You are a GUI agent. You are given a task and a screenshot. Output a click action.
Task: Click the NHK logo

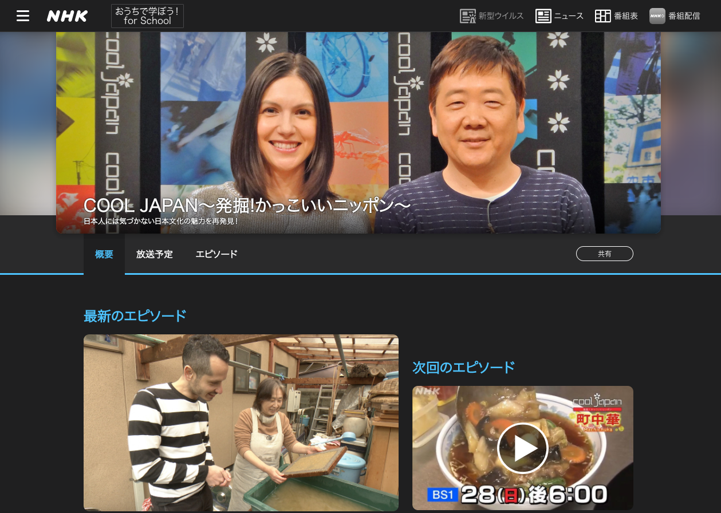tap(67, 16)
